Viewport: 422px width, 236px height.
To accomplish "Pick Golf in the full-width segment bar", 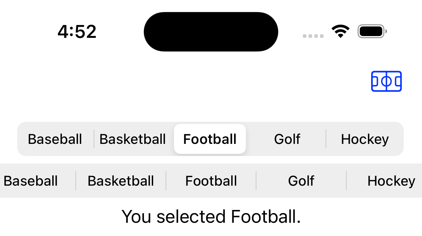I will (x=301, y=181).
